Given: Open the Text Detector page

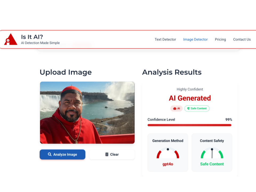Looking at the screenshot, I should (165, 39).
